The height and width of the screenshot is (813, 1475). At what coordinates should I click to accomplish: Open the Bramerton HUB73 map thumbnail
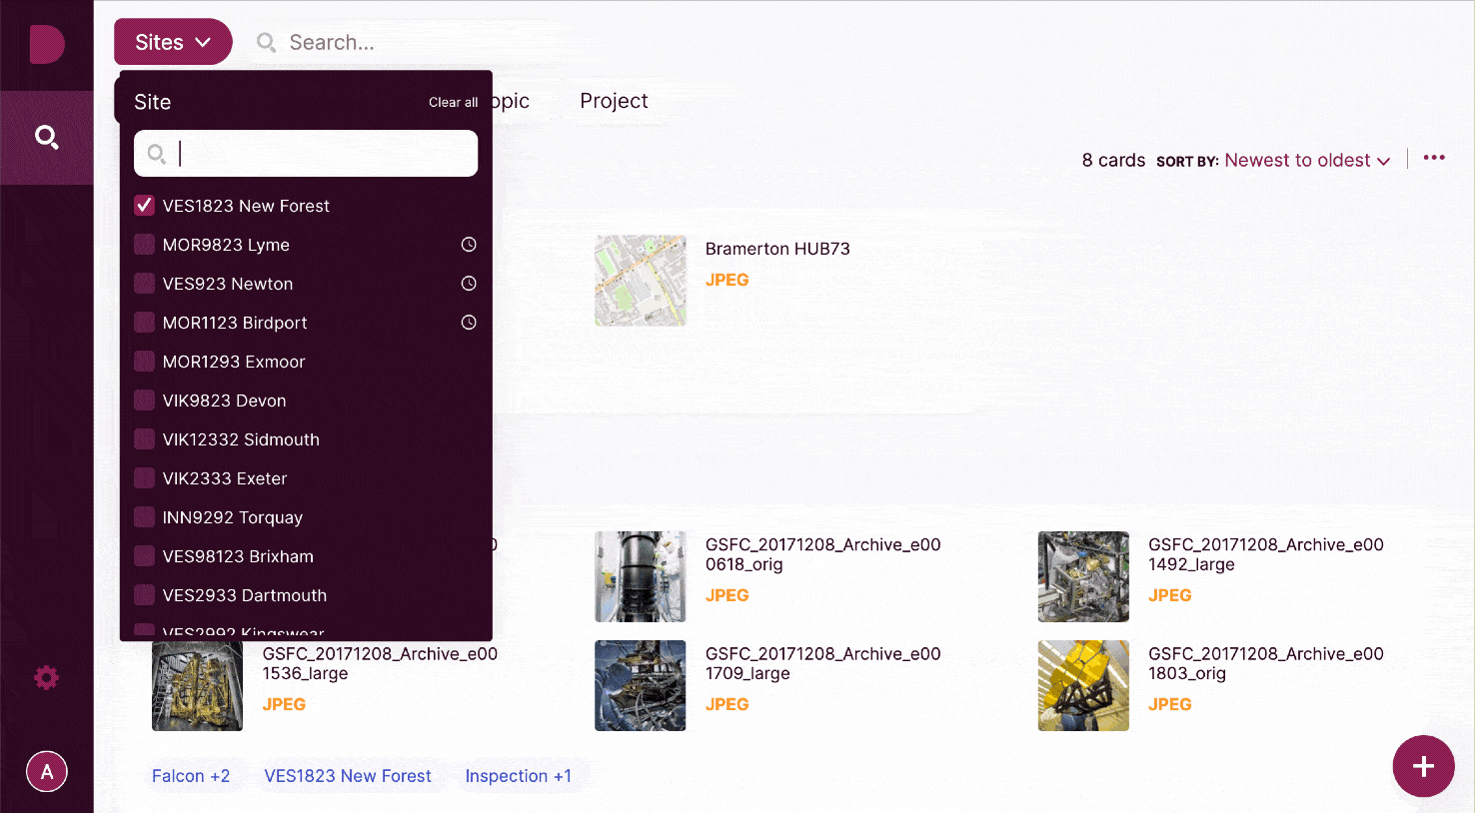640,281
